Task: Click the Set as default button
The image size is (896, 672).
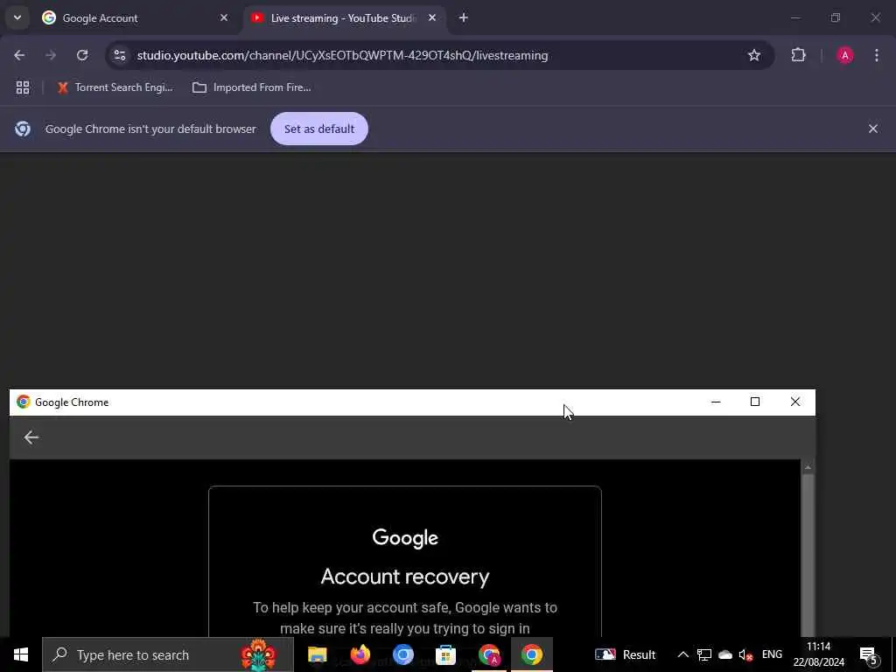Action: [319, 129]
